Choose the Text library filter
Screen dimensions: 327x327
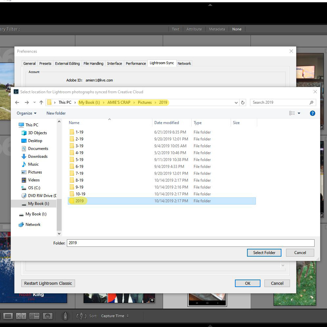click(175, 29)
